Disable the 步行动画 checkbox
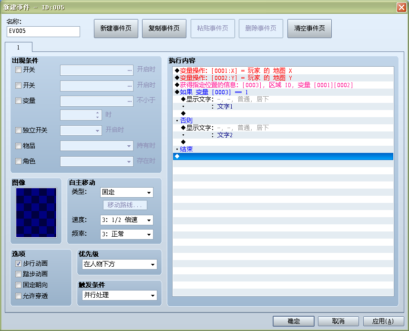 pyautogui.click(x=18, y=263)
